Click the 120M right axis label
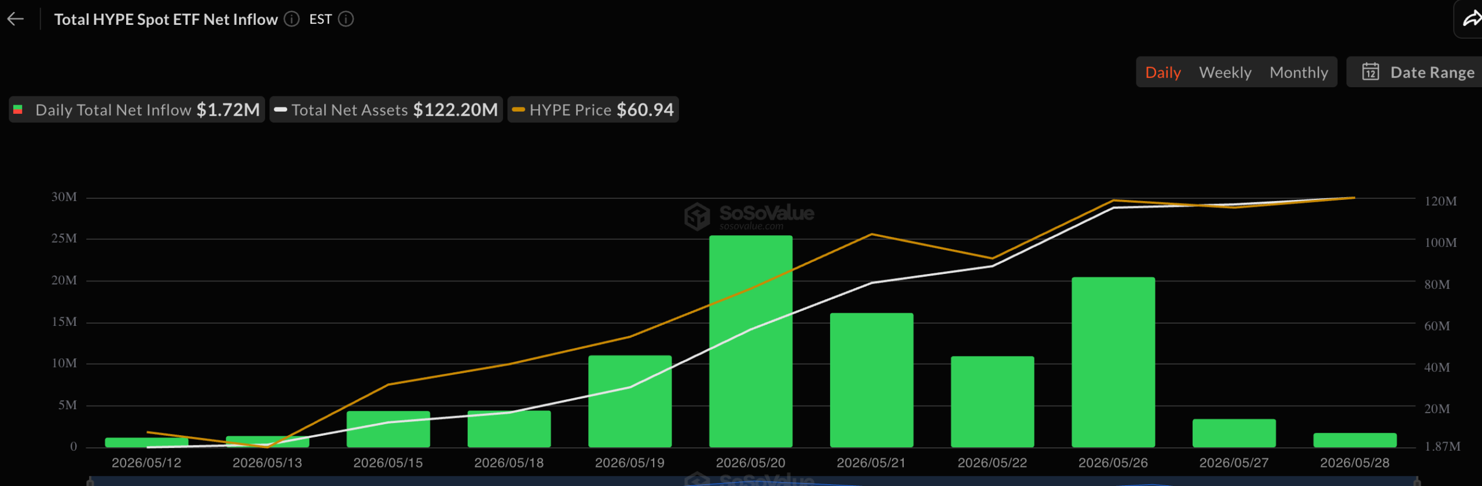 1440,201
